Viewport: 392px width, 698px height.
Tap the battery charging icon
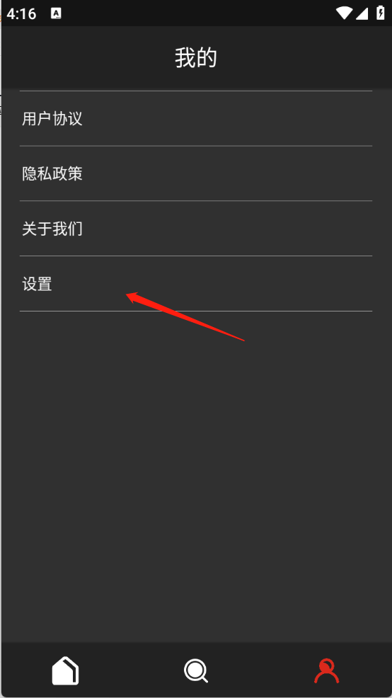tap(381, 13)
